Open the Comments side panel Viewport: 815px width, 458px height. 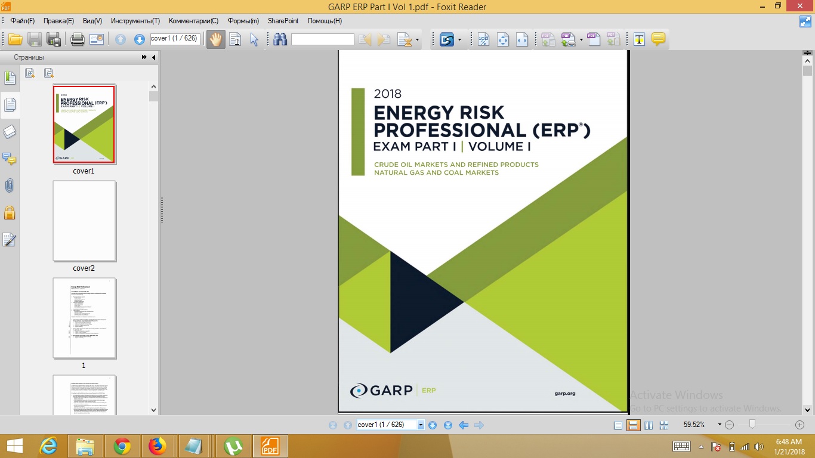10,159
